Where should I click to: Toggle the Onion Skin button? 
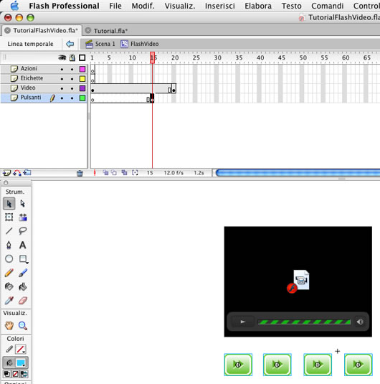click(x=105, y=173)
